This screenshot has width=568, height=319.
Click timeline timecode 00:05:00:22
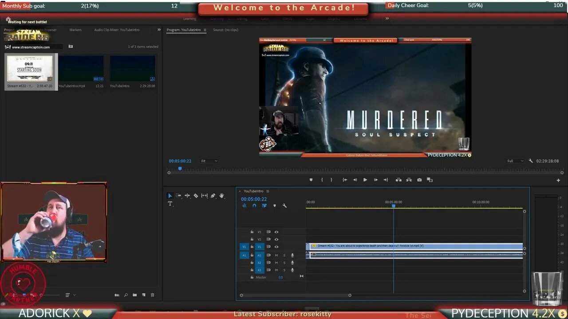tap(254, 199)
